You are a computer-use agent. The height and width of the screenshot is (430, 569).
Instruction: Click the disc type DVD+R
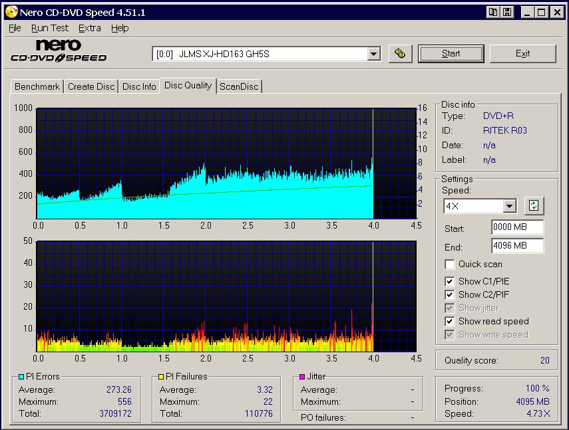click(x=498, y=116)
